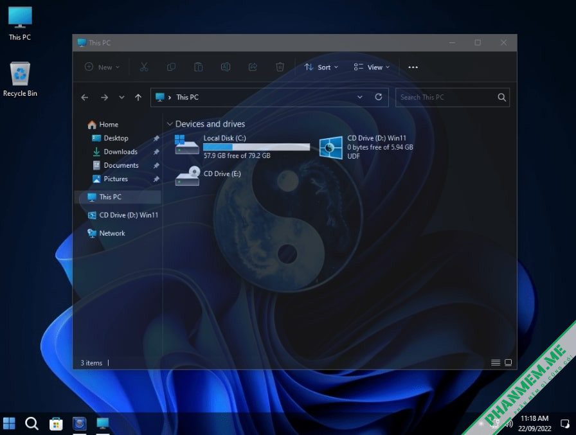Image resolution: width=576 pixels, height=435 pixels.
Task: Select the Recycle Bin desktop icon
Action: click(x=20, y=79)
